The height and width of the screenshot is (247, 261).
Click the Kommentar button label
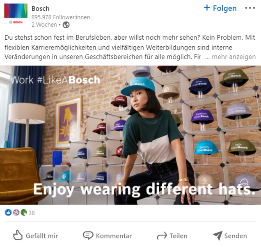tap(114, 236)
